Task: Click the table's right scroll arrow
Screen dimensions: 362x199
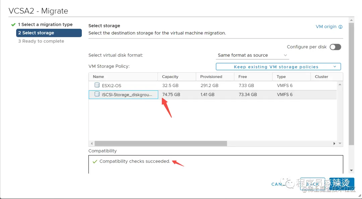Action: (x=334, y=143)
